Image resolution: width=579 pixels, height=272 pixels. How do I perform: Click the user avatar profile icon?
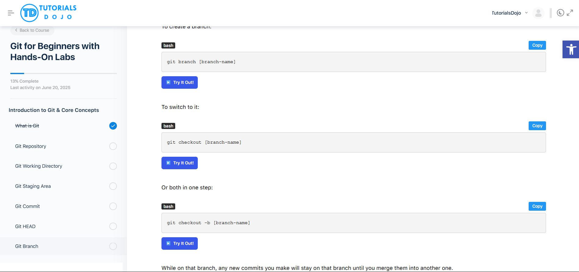pos(538,13)
